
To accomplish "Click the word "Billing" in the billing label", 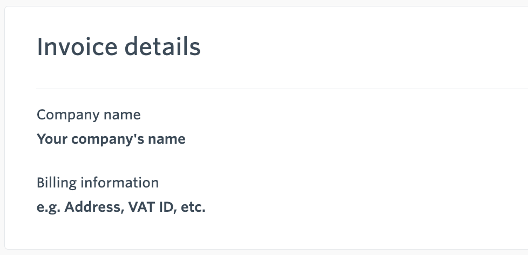I will [57, 183].
